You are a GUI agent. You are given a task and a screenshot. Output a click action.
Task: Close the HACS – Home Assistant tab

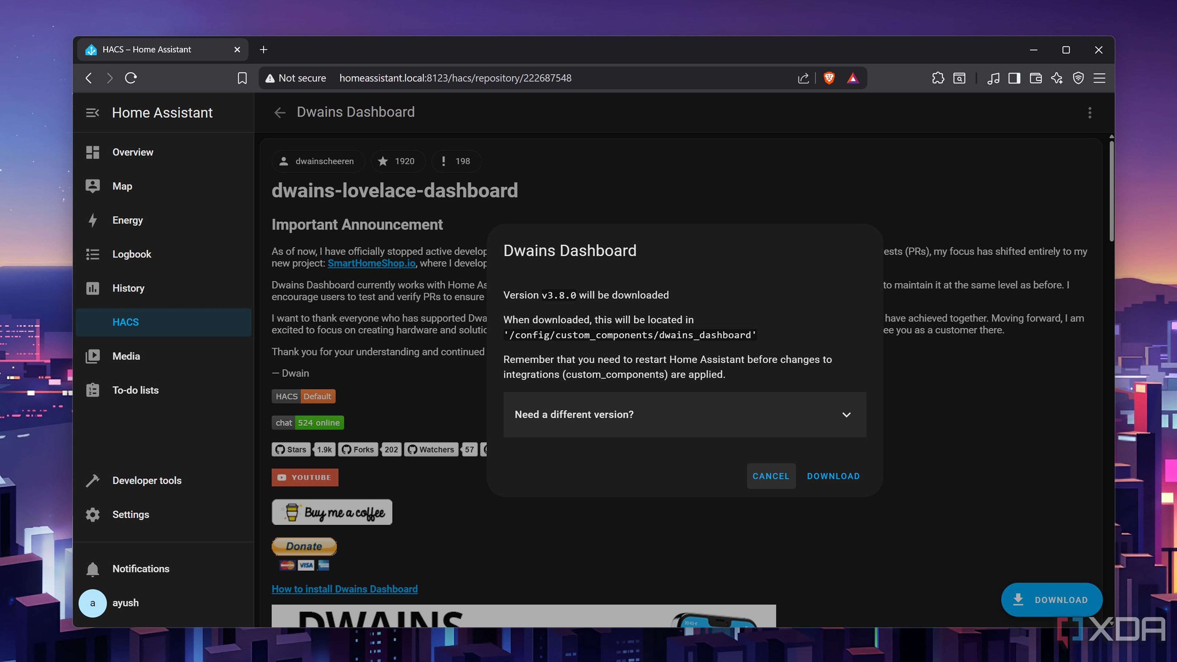pos(237,50)
